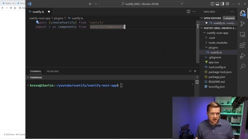Screen dimensions: 248x139
Task: Go back in editor navigation history
Action: pyautogui.click(x=90, y=4)
